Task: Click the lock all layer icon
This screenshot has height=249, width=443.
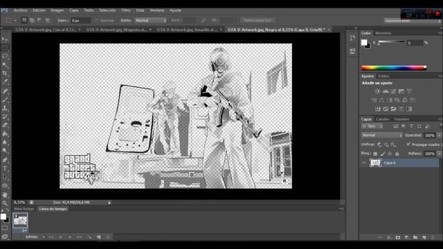Action: (x=397, y=154)
